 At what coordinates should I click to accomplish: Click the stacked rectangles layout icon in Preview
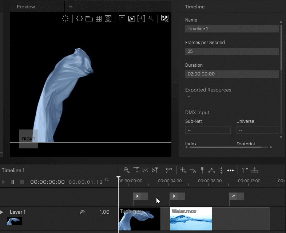(89, 19)
